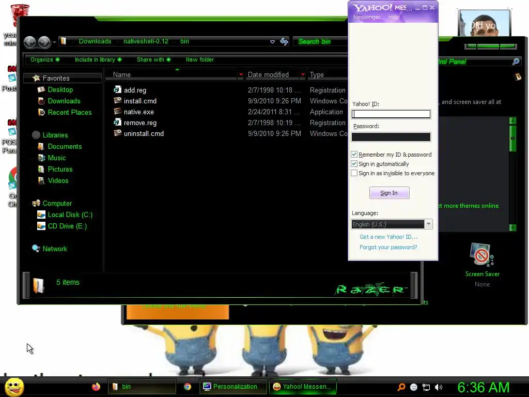The height and width of the screenshot is (397, 529).
Task: Click the Start button smiley
Action: pyautogui.click(x=14, y=387)
